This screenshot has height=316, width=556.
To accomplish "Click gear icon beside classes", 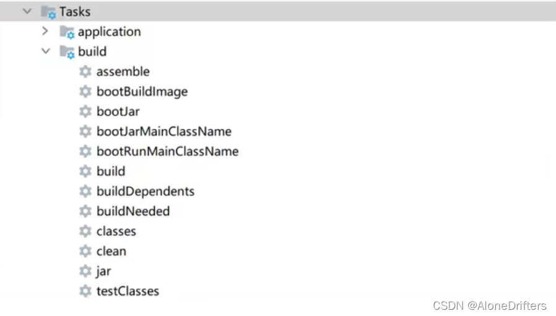I will click(85, 231).
